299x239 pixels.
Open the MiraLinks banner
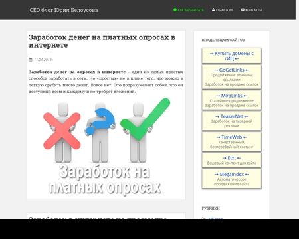pyautogui.click(x=231, y=100)
